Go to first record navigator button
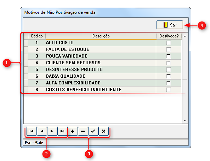 (x=32, y=131)
